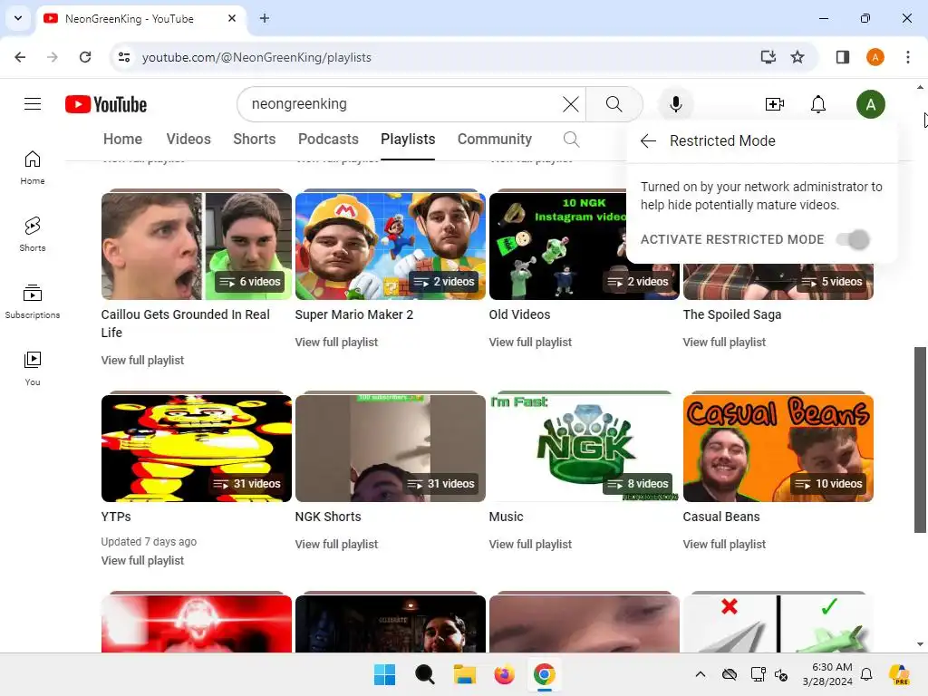Open the Old Videos playlist title
This screenshot has width=928, height=696.
519,314
